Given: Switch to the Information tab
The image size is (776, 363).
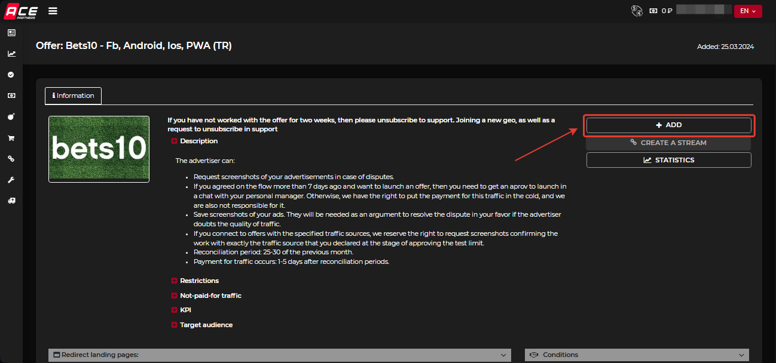Looking at the screenshot, I should [73, 96].
